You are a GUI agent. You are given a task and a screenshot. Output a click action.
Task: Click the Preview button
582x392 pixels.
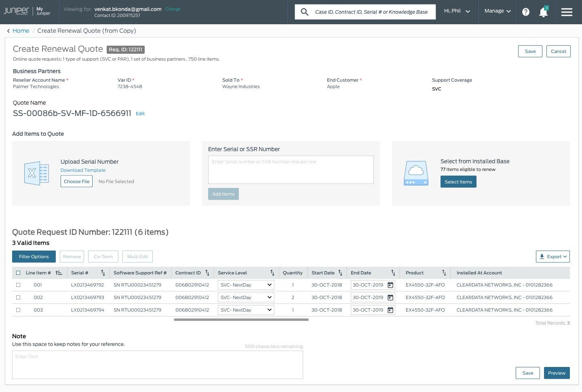click(x=557, y=373)
